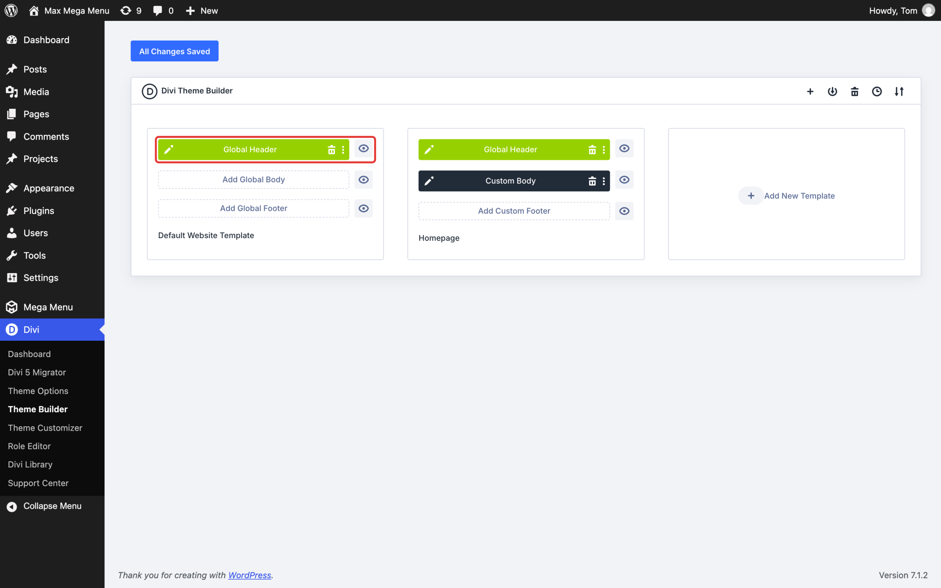Screen dimensions: 941x588
Task: Click Tom's user avatar in admin bar
Action: pyautogui.click(x=928, y=11)
